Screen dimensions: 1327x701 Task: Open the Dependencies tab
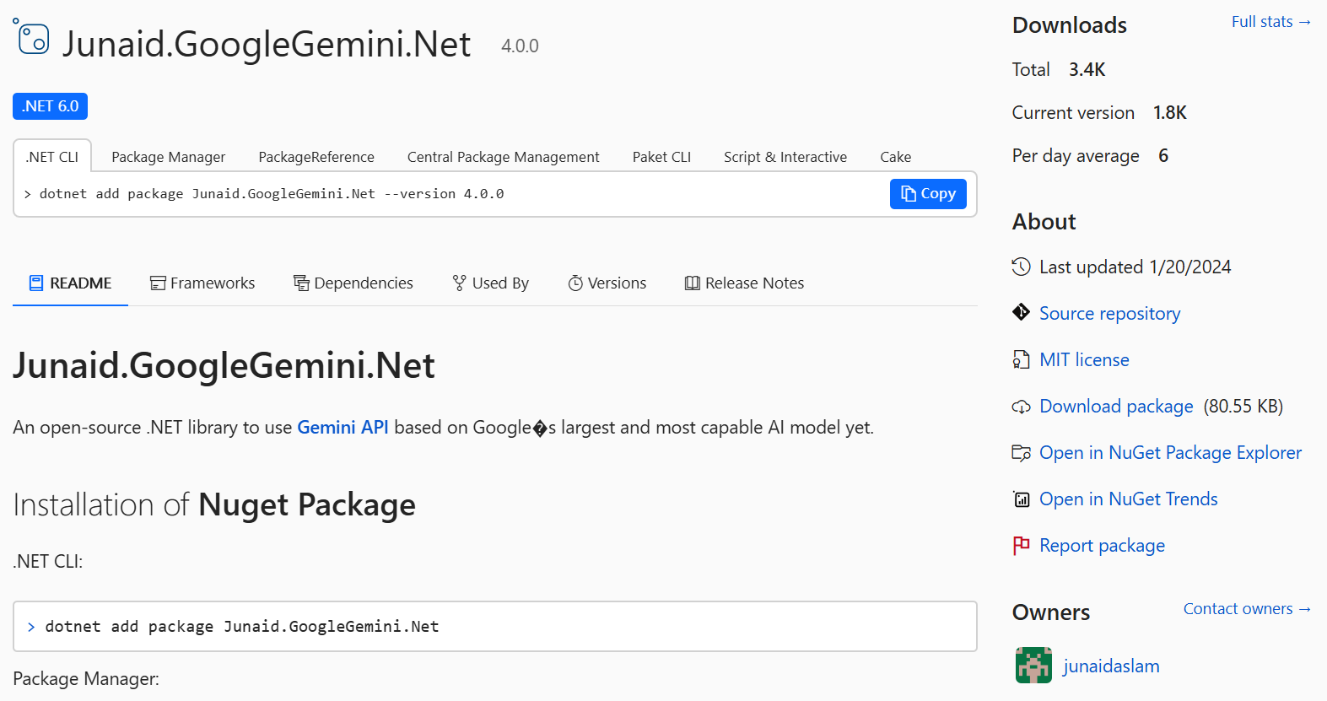[x=353, y=283]
